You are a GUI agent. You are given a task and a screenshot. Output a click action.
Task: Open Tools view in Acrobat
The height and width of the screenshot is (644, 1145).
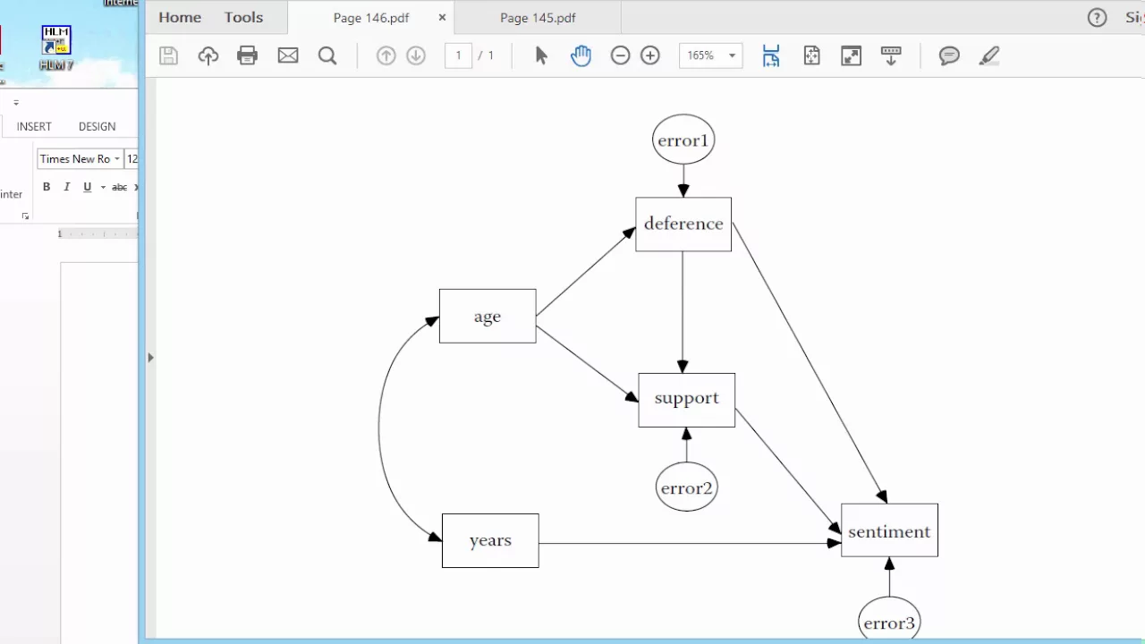(x=243, y=17)
